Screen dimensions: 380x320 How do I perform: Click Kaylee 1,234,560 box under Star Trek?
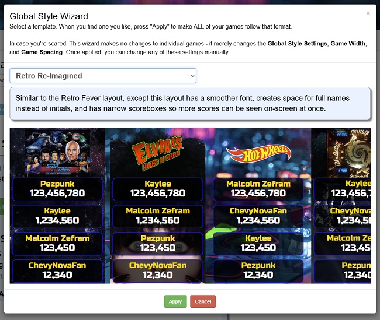57,216
